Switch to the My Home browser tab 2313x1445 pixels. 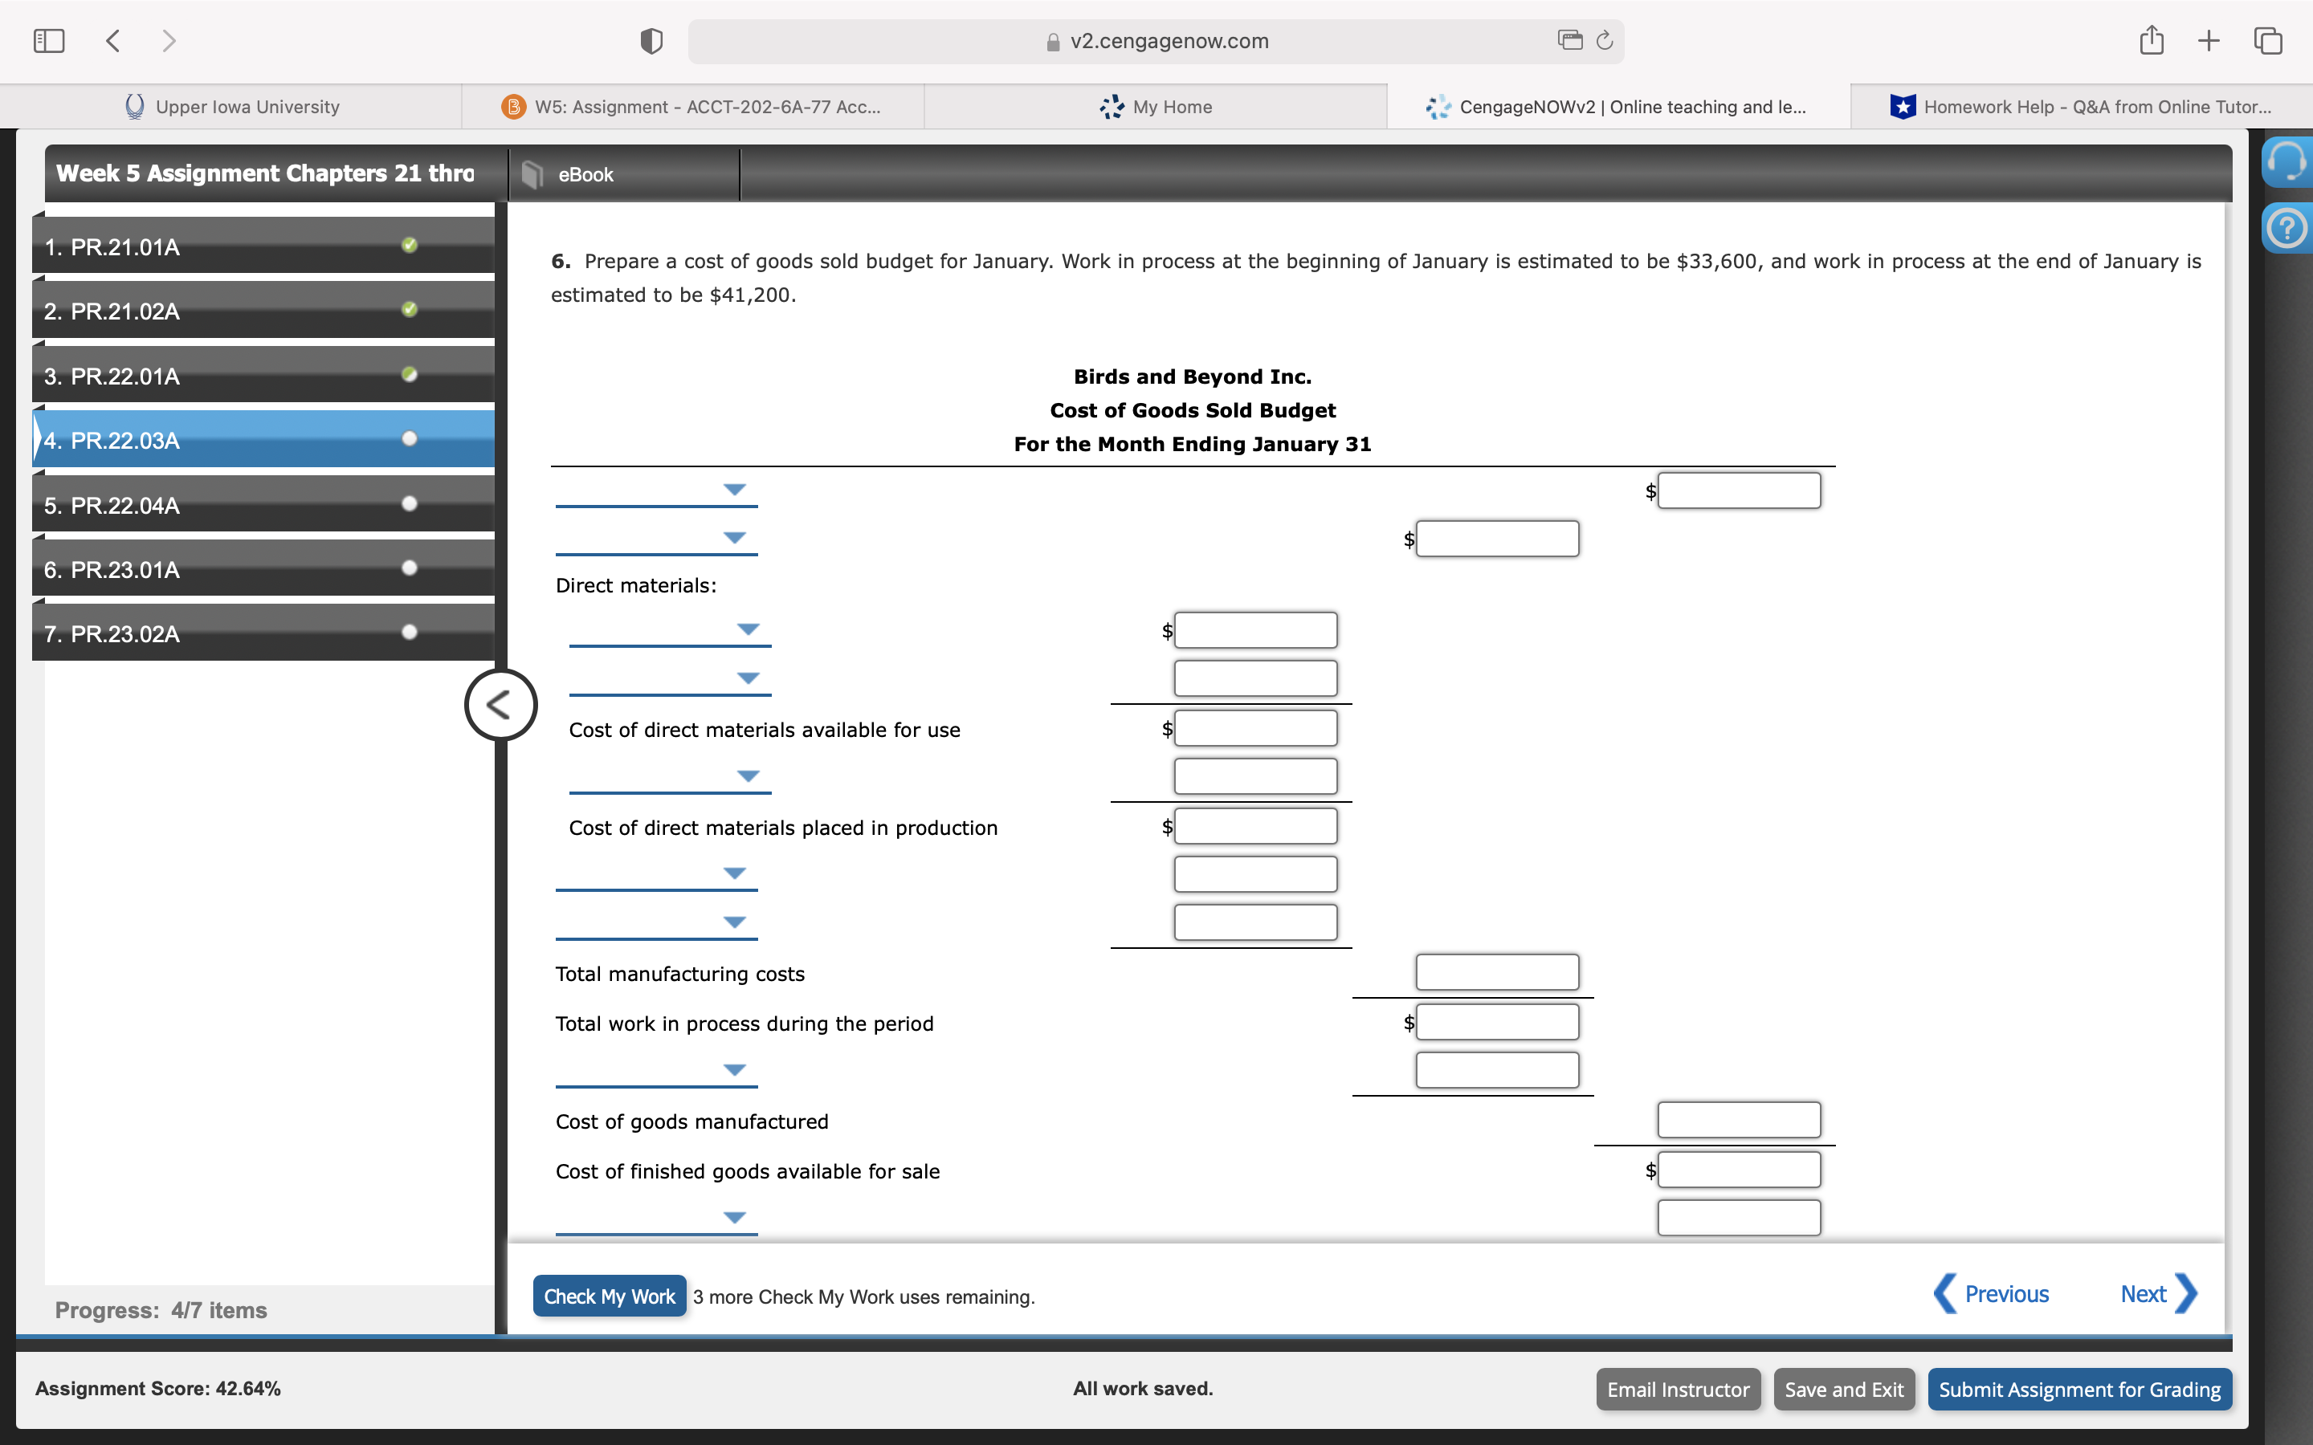tap(1156, 107)
